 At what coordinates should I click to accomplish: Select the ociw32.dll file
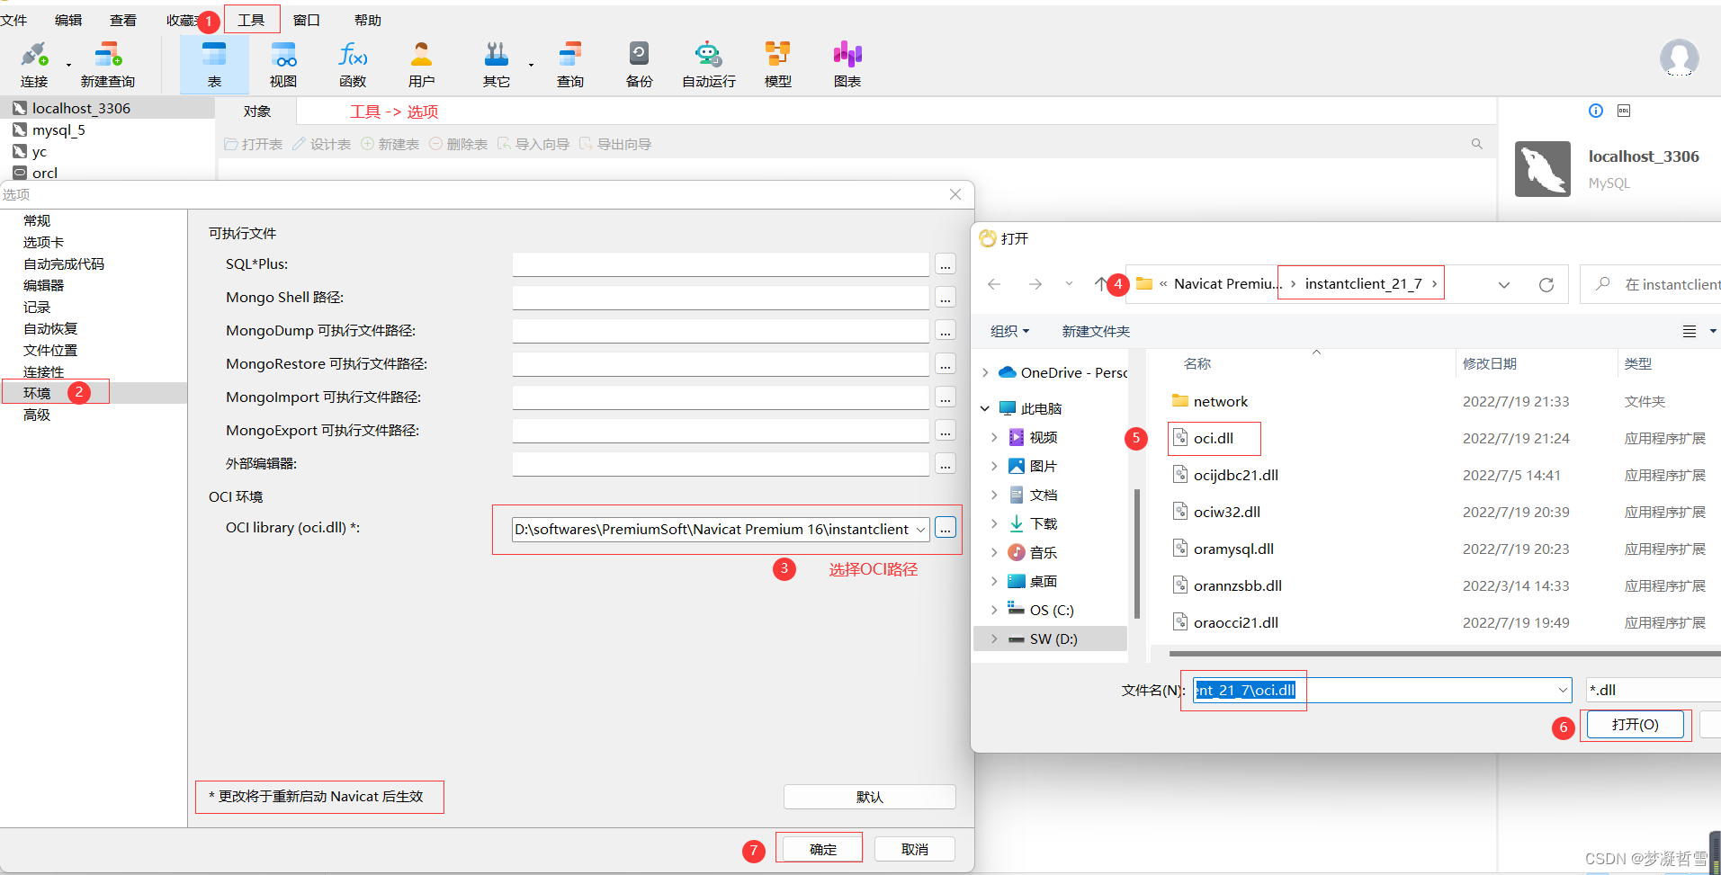[1226, 512]
